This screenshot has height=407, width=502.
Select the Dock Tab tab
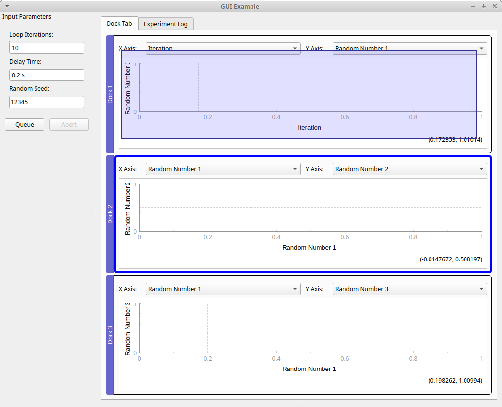pyautogui.click(x=119, y=24)
